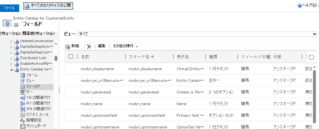
Task: Select DeletedConversation entity icon
Action: [16, 42]
